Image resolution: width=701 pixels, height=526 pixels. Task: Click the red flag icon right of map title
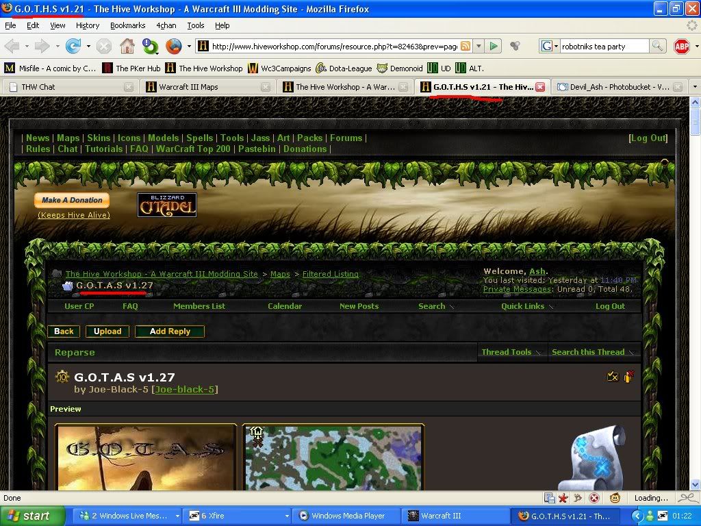click(629, 377)
